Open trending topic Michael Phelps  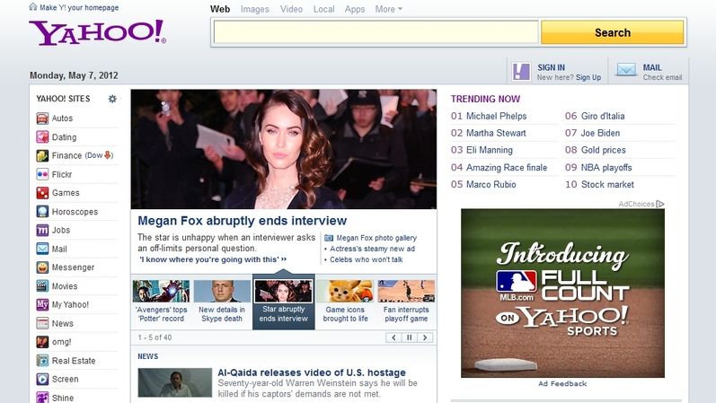497,116
